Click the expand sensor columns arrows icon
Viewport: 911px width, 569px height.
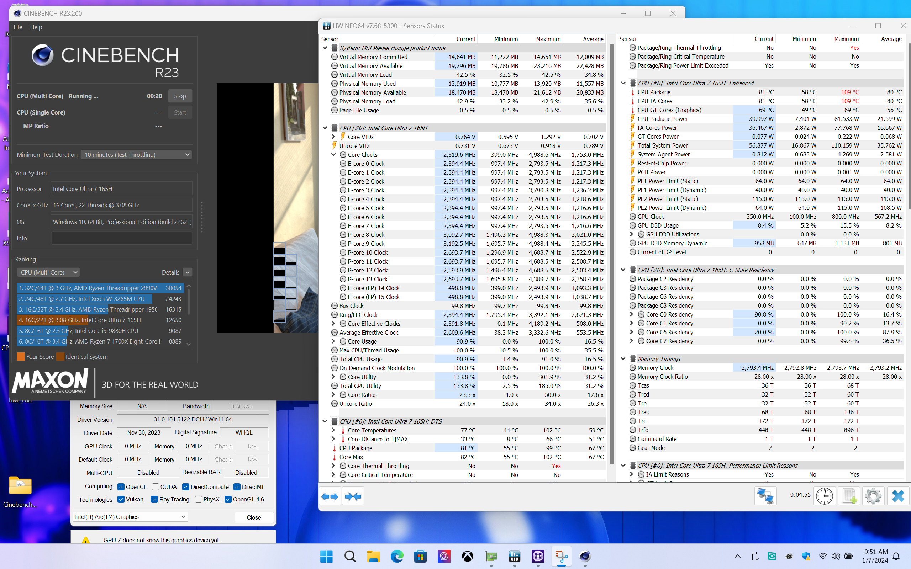(x=330, y=496)
